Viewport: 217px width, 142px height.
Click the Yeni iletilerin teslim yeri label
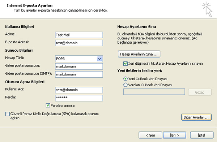tap(140, 71)
